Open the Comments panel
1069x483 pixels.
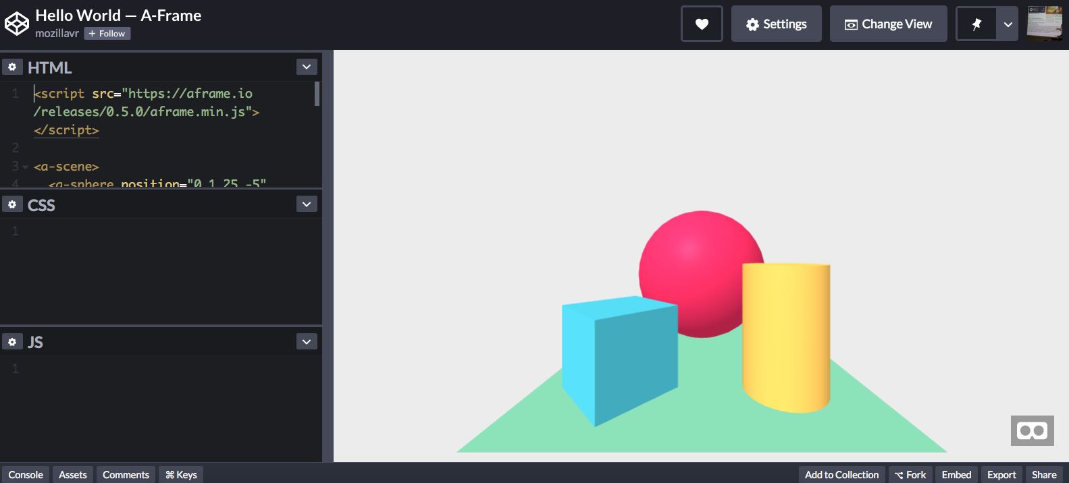pos(126,475)
